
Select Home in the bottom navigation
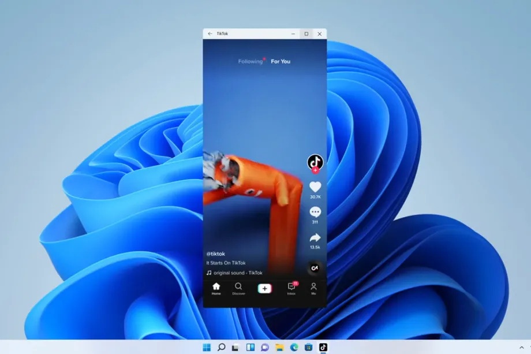point(216,287)
